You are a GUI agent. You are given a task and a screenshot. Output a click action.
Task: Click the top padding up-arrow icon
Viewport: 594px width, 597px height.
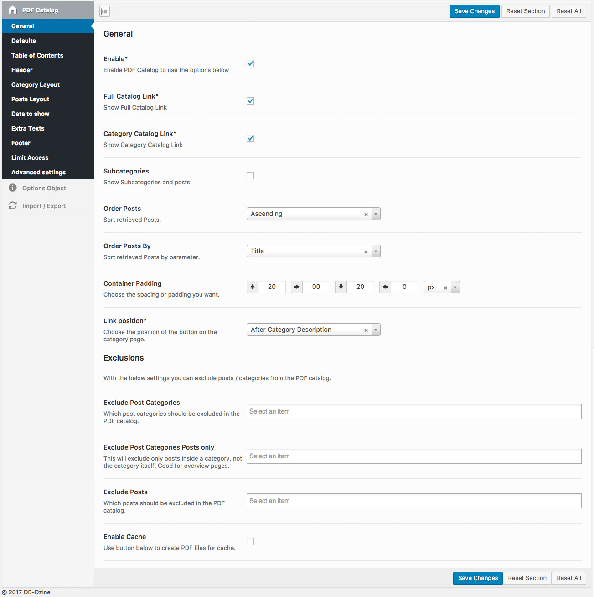253,287
